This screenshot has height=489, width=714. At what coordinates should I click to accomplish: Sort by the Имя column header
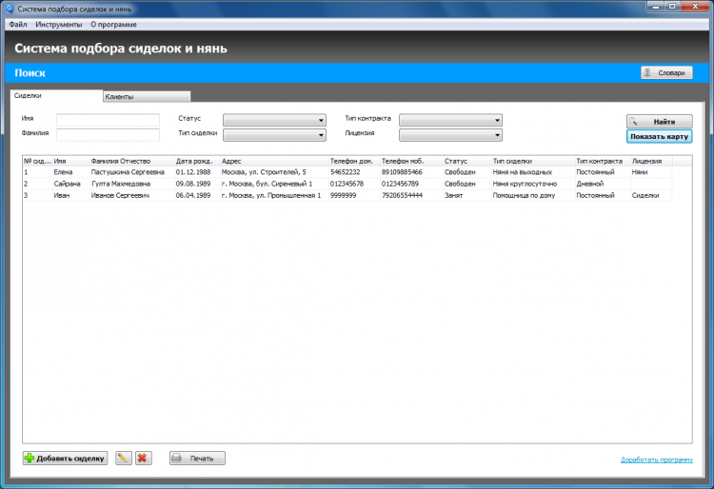coord(71,161)
